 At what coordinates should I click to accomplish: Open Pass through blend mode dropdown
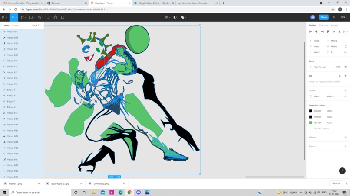click(x=321, y=67)
